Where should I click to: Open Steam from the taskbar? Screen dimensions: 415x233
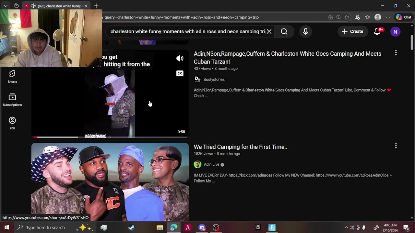pyautogui.click(x=132, y=227)
